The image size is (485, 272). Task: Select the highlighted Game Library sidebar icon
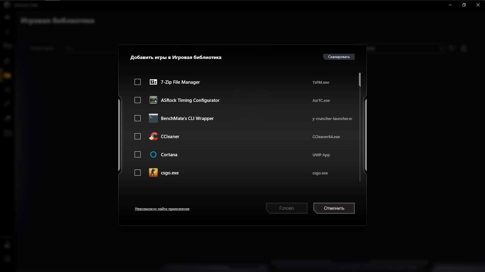pyautogui.click(x=7, y=76)
